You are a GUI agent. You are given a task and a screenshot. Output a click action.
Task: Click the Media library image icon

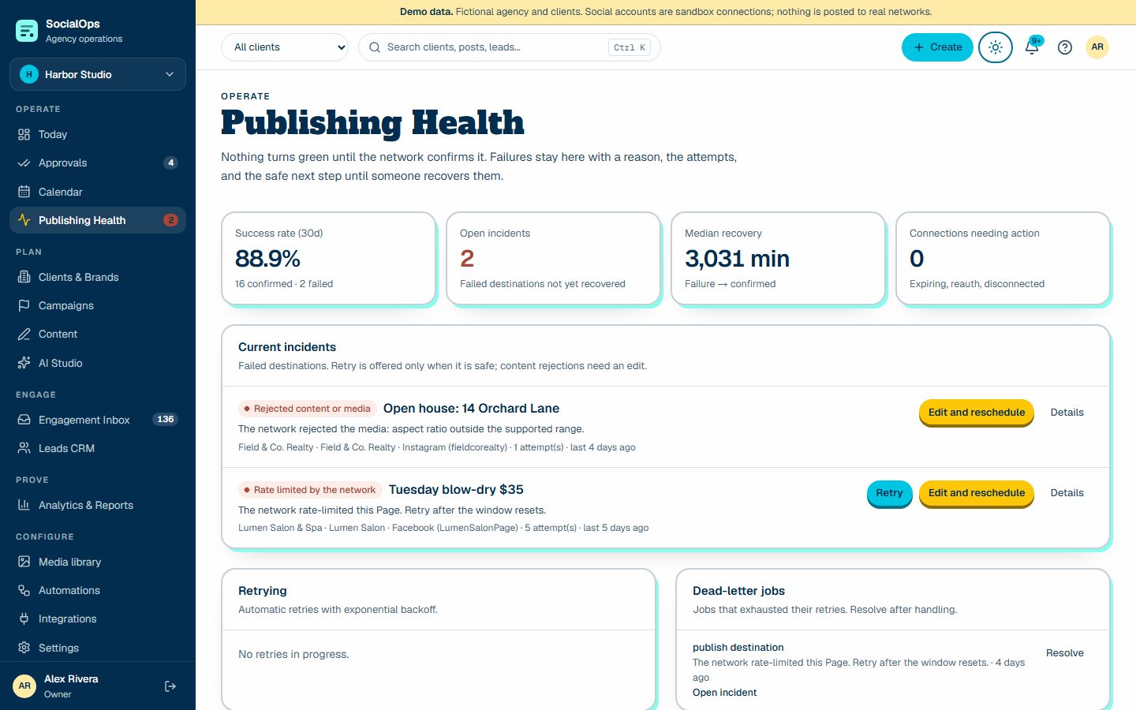point(24,562)
